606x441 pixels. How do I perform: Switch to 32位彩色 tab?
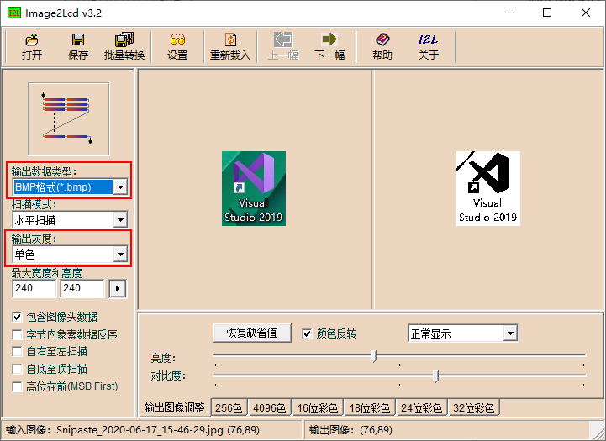pos(474,407)
